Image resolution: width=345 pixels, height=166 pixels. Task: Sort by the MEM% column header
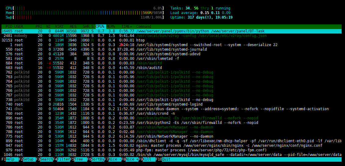pos(111,27)
